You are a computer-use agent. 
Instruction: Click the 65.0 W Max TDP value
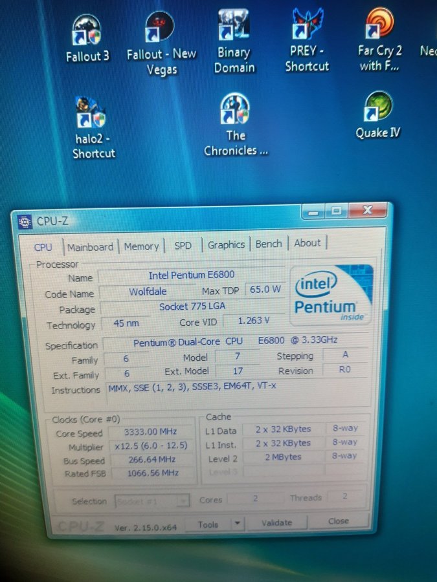pyautogui.click(x=265, y=290)
